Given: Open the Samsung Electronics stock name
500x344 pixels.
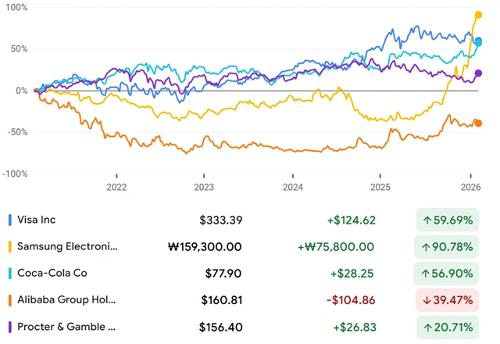Looking at the screenshot, I should pos(67,247).
